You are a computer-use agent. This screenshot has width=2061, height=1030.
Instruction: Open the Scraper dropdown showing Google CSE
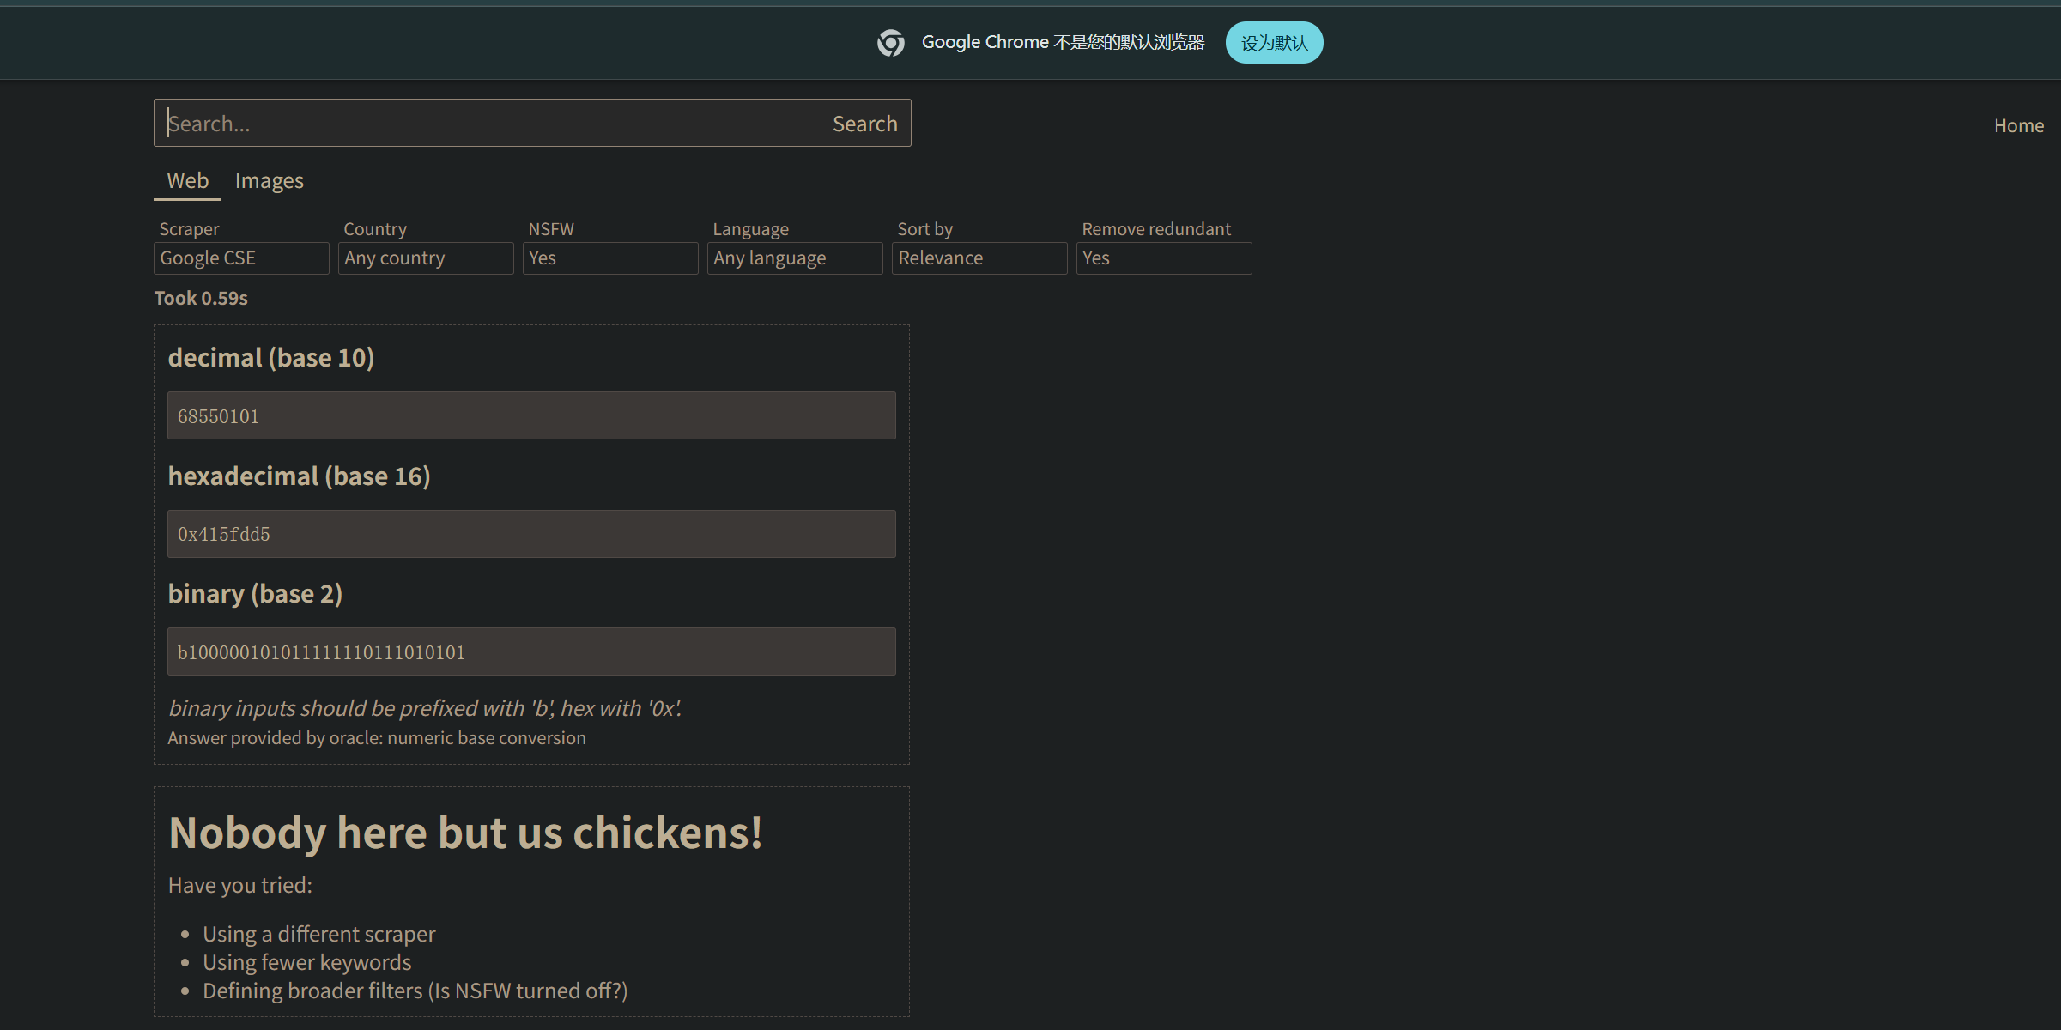(x=241, y=258)
